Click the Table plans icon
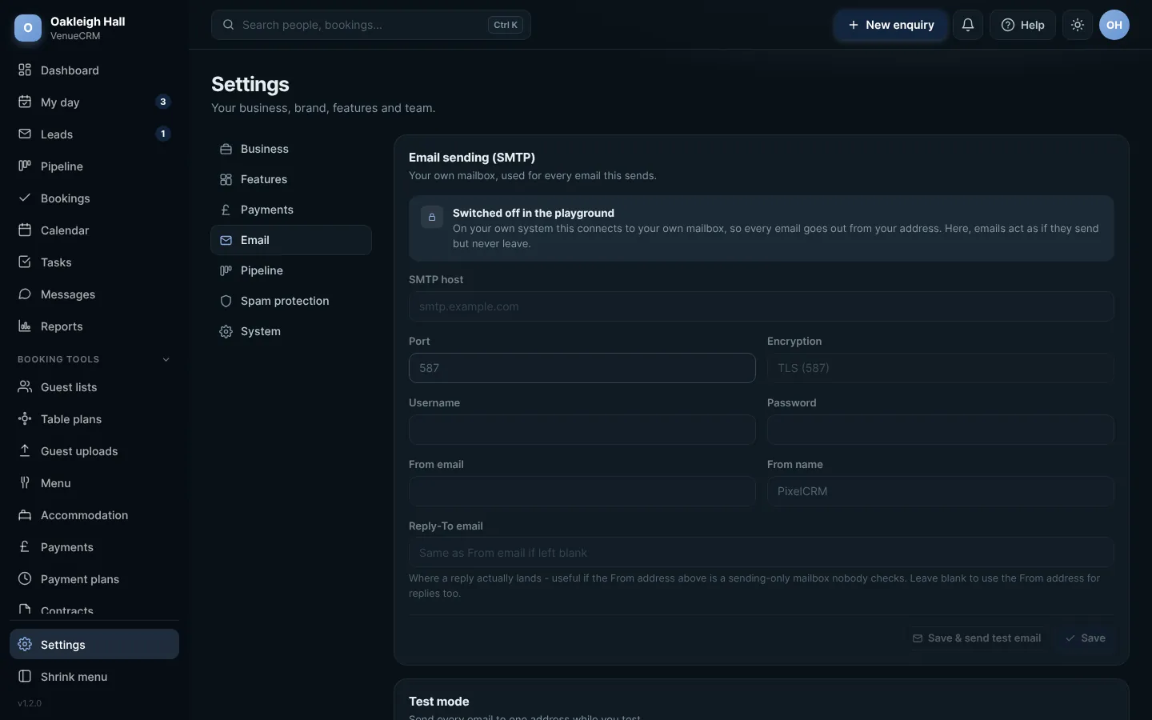Image resolution: width=1152 pixels, height=720 pixels. click(25, 419)
